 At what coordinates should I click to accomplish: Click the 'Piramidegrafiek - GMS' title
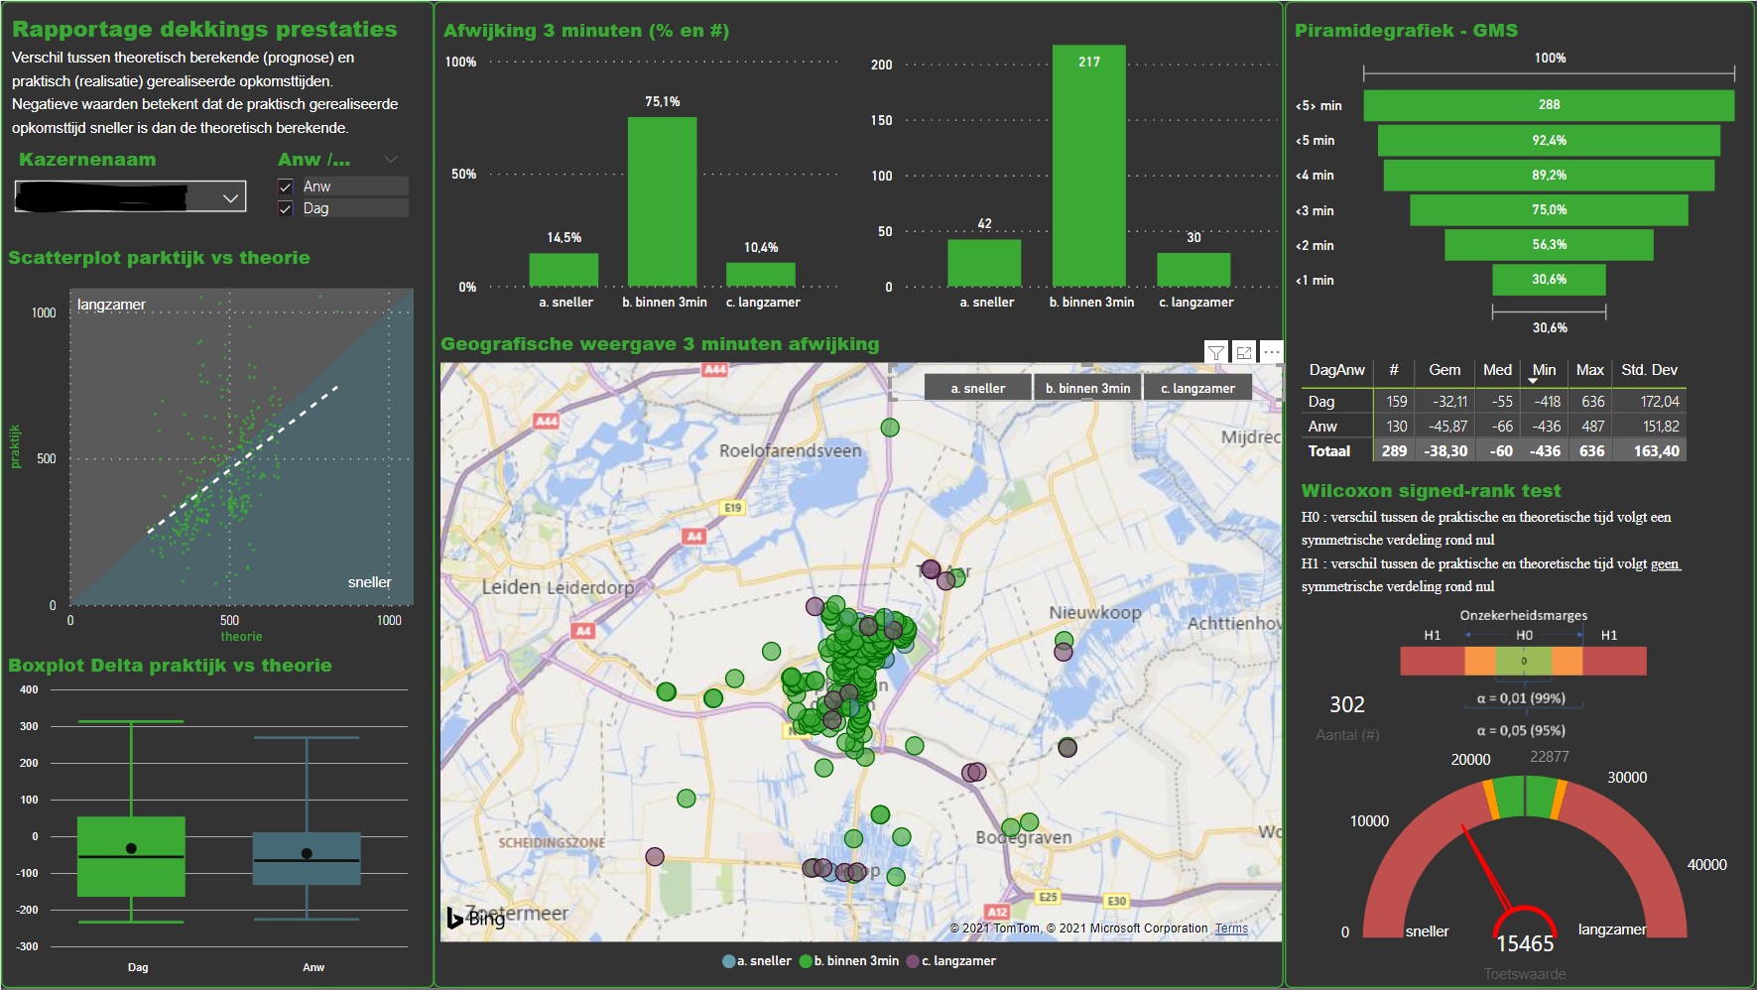1406,31
